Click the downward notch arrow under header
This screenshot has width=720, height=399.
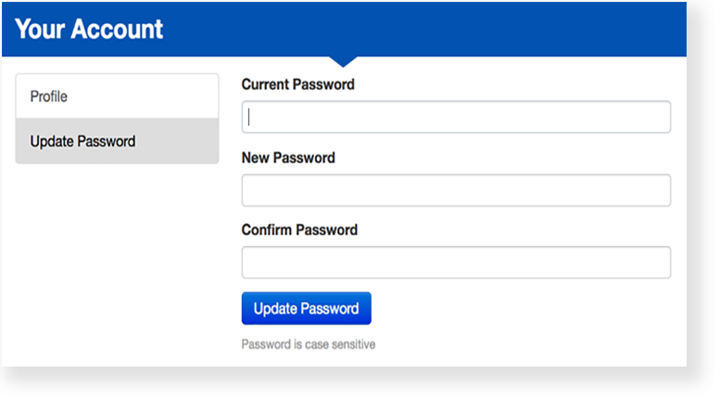pos(343,61)
